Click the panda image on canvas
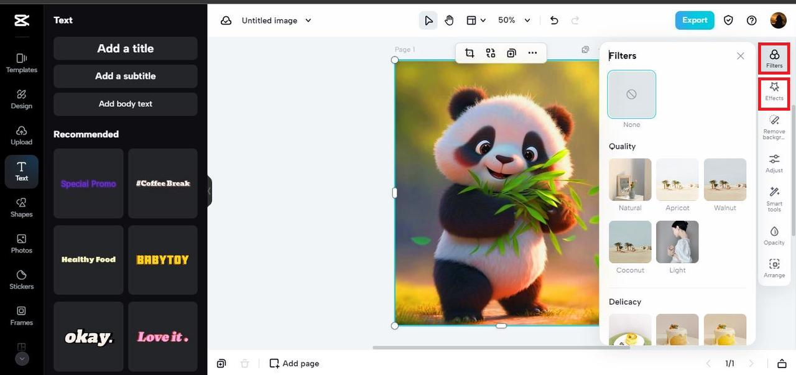This screenshot has width=796, height=375. (497, 193)
